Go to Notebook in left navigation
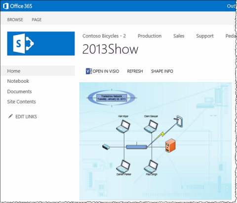The width and height of the screenshot is (237, 203). (x=18, y=81)
